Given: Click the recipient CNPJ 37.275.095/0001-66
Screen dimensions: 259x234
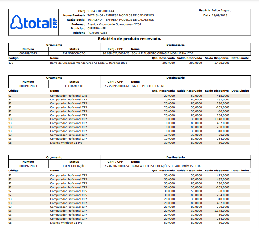Looking at the screenshot, I should click(x=116, y=86).
